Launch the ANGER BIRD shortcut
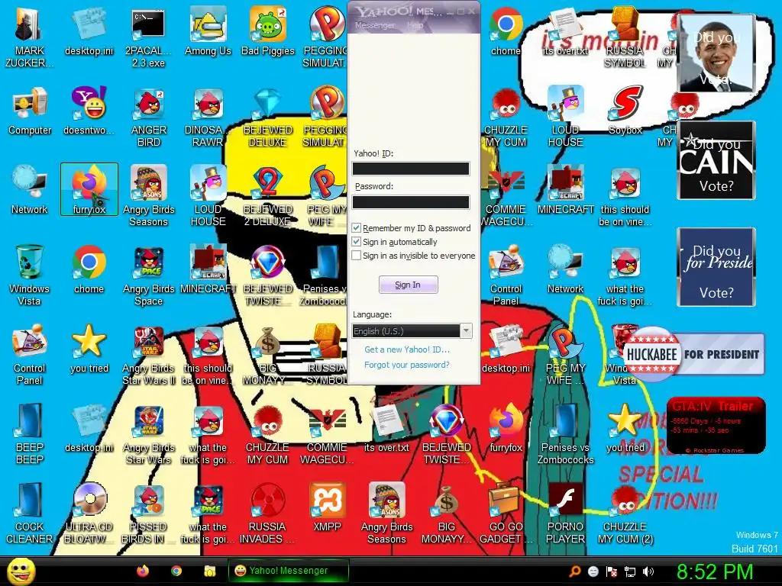The height and width of the screenshot is (586, 782). (148, 117)
